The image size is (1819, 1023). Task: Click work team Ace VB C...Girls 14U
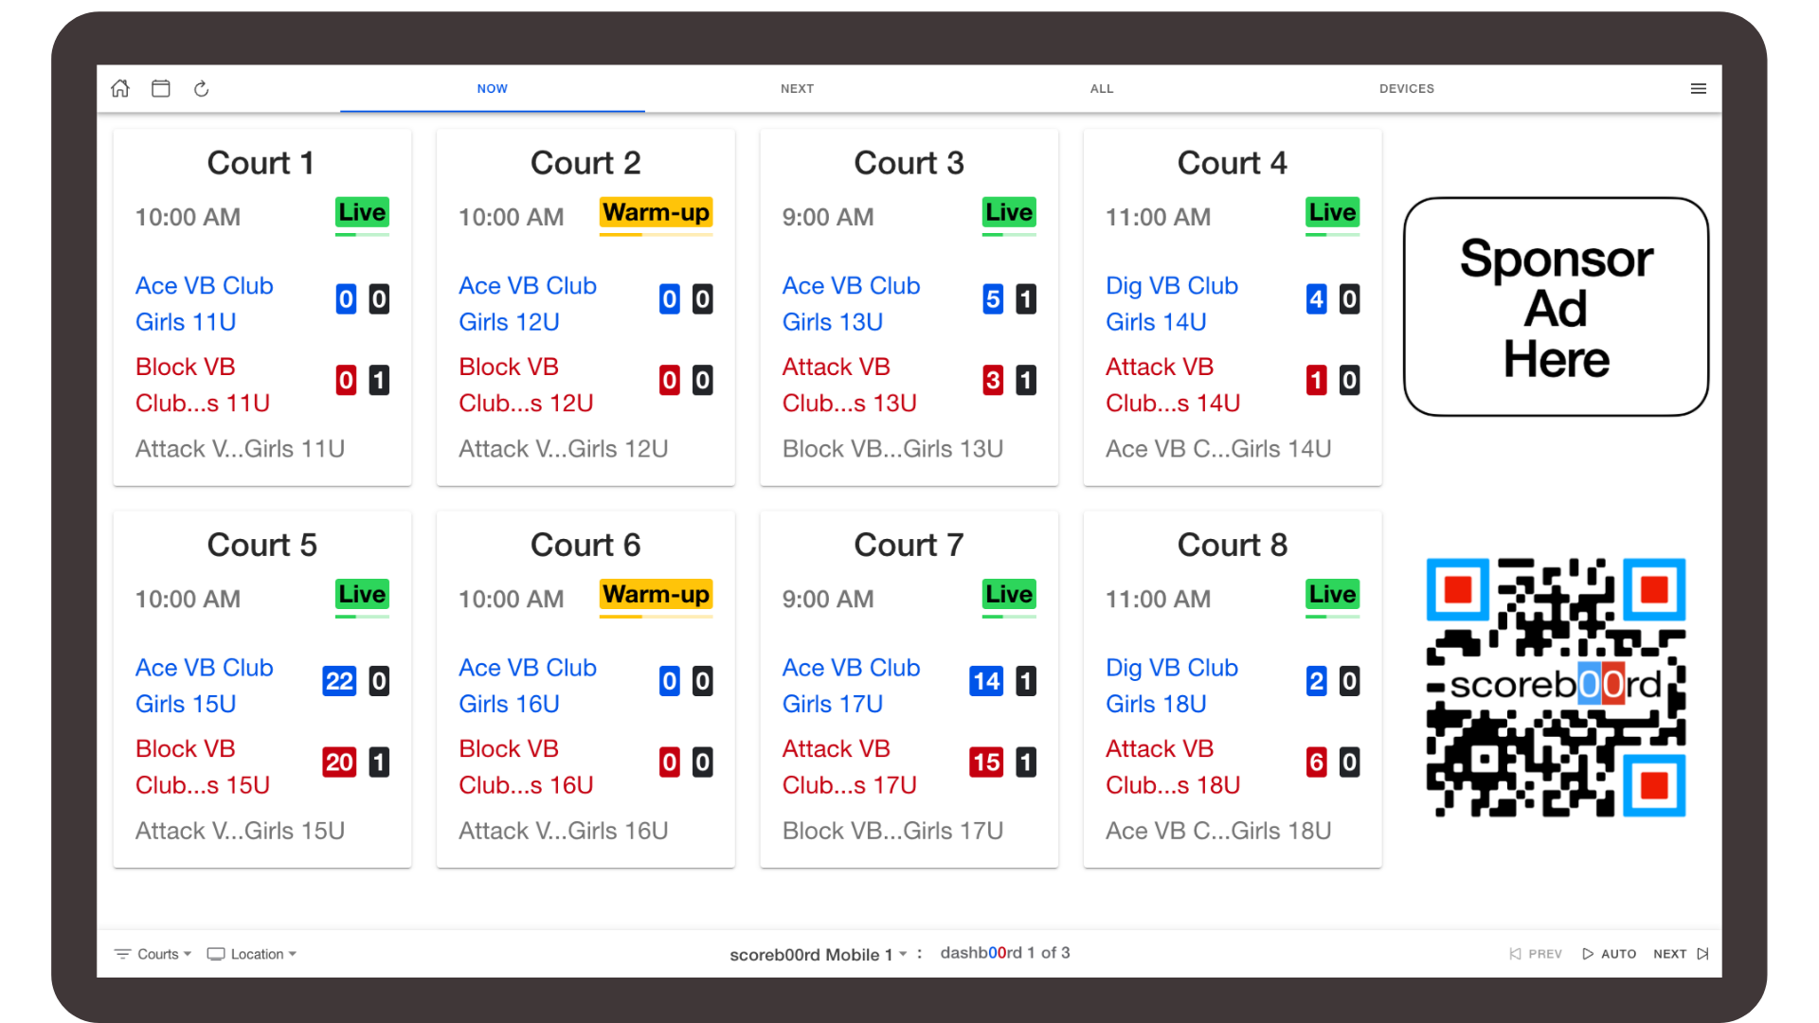point(1218,449)
